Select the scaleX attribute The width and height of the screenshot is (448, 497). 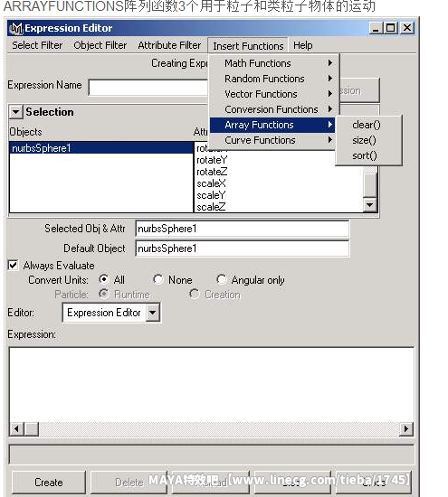tap(211, 183)
